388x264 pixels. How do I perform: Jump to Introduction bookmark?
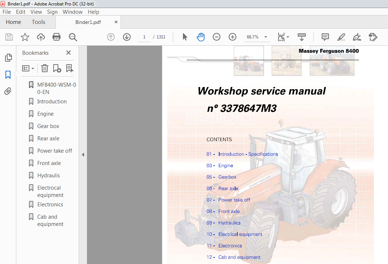[x=52, y=102]
